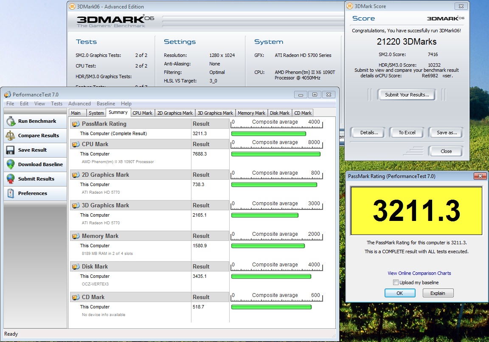Switch to the 2D Graphics Mark tab
489x342 pixels.
tap(175, 113)
